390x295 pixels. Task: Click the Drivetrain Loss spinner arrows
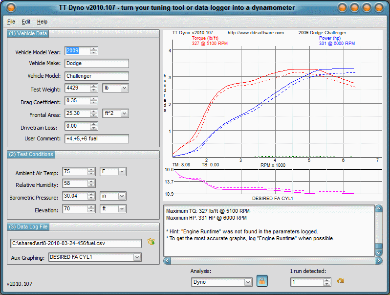[93, 126]
